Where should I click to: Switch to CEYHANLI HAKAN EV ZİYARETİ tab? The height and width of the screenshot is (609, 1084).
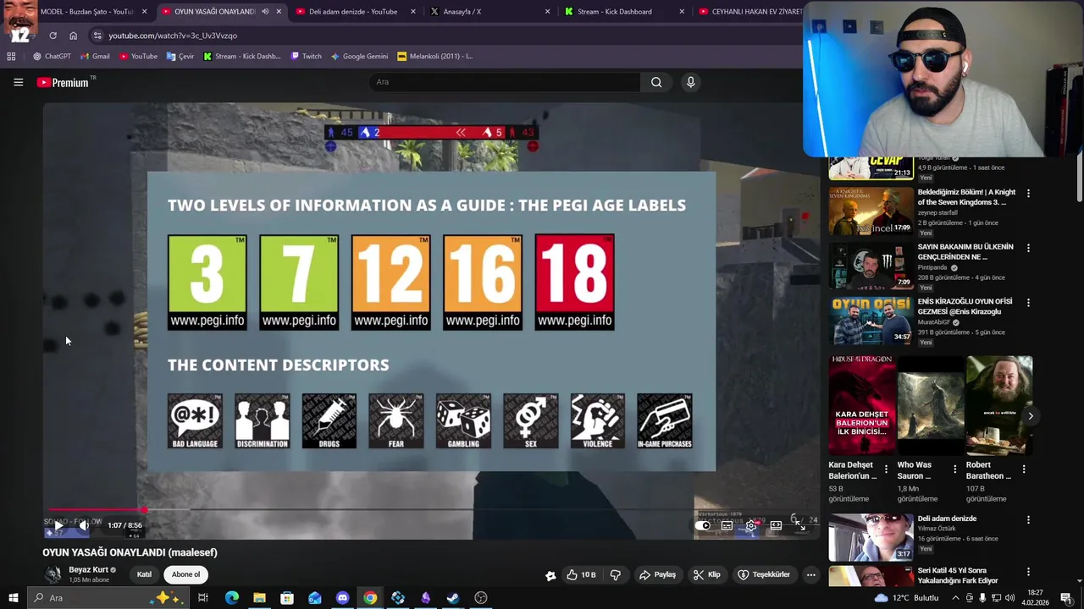(x=748, y=12)
